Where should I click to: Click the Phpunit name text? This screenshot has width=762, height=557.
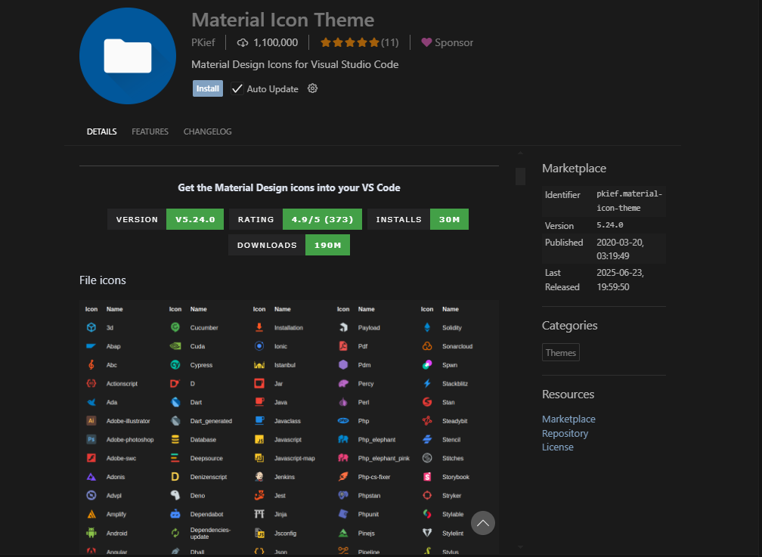click(x=368, y=514)
